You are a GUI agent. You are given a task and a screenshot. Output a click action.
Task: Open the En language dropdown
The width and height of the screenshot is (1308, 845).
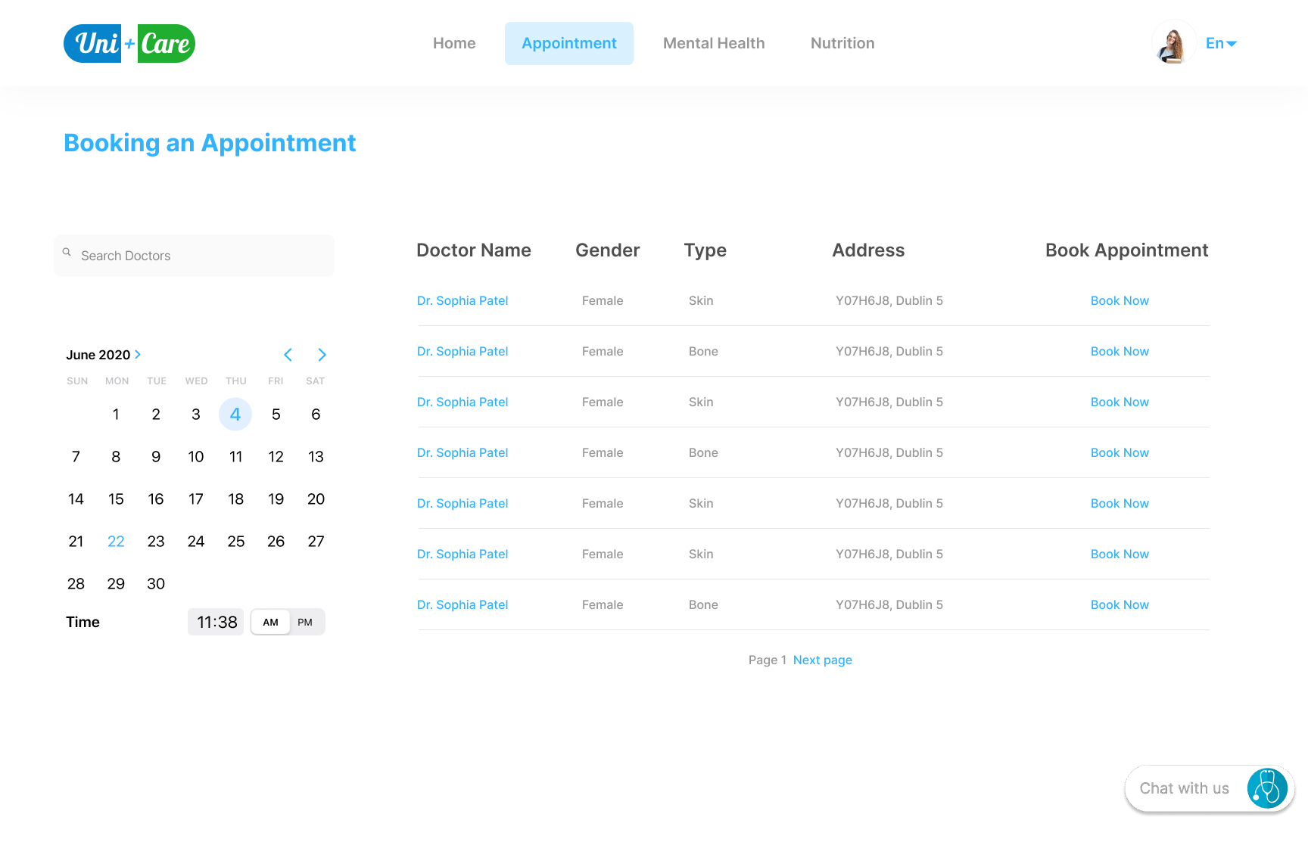pos(1221,43)
